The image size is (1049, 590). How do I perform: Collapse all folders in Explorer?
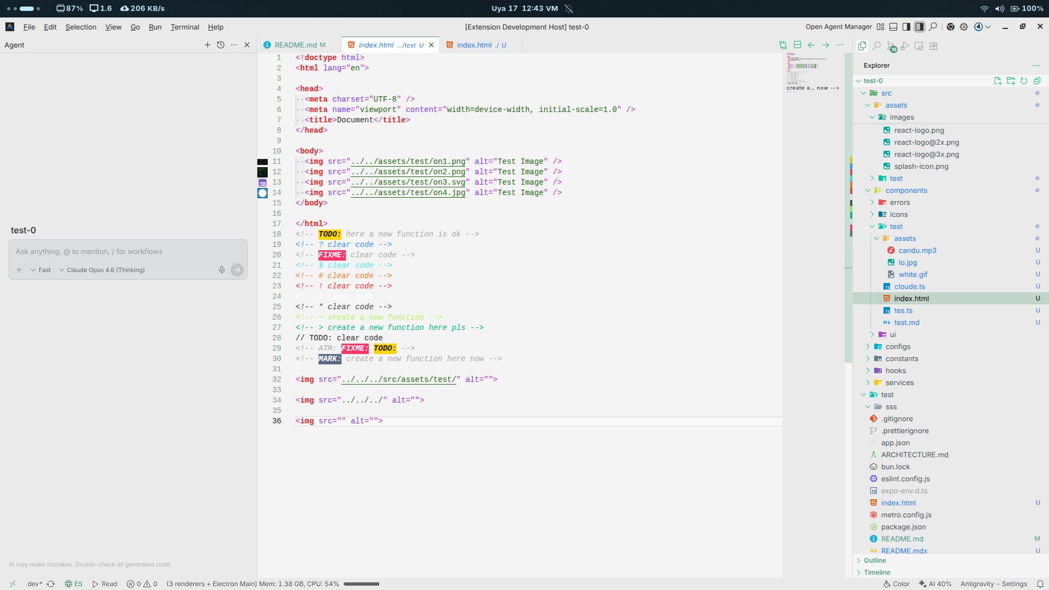[1037, 81]
